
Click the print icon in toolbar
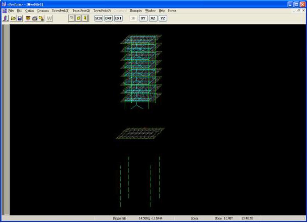pyautogui.click(x=35, y=18)
